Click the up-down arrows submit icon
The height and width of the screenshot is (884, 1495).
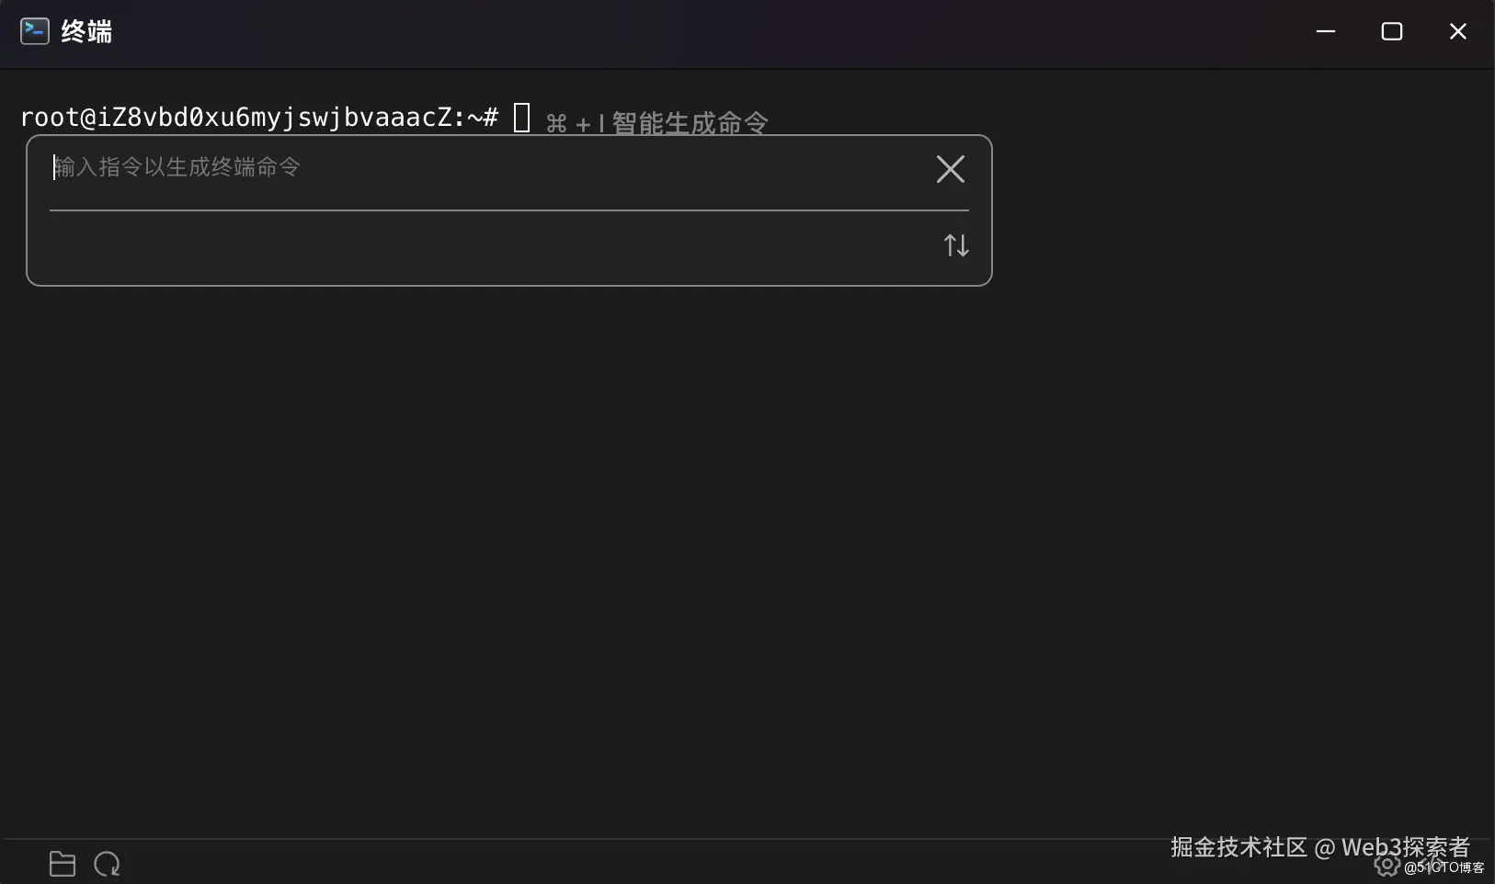coord(956,244)
